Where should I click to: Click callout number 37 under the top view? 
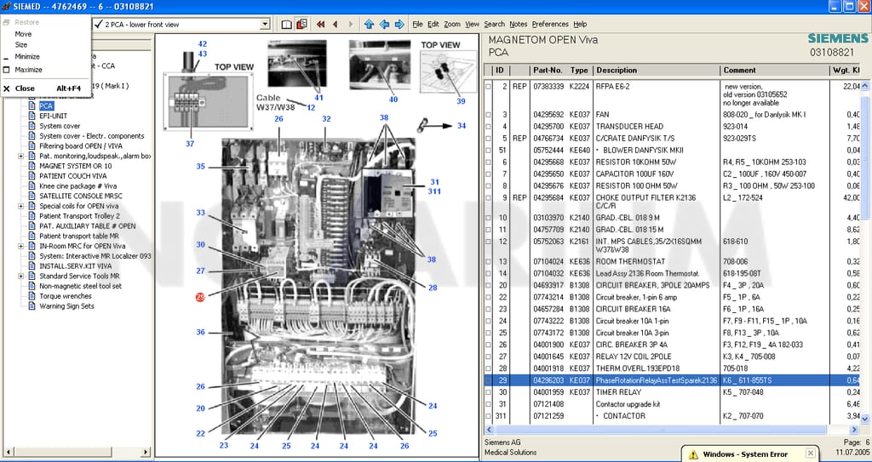190,144
